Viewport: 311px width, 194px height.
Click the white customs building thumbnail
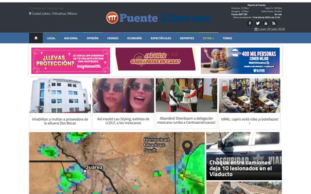pos(60,95)
